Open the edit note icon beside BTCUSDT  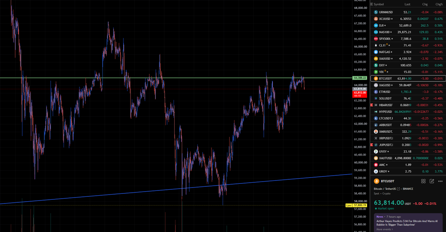pos(432,181)
